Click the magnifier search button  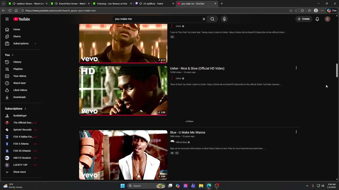212,19
